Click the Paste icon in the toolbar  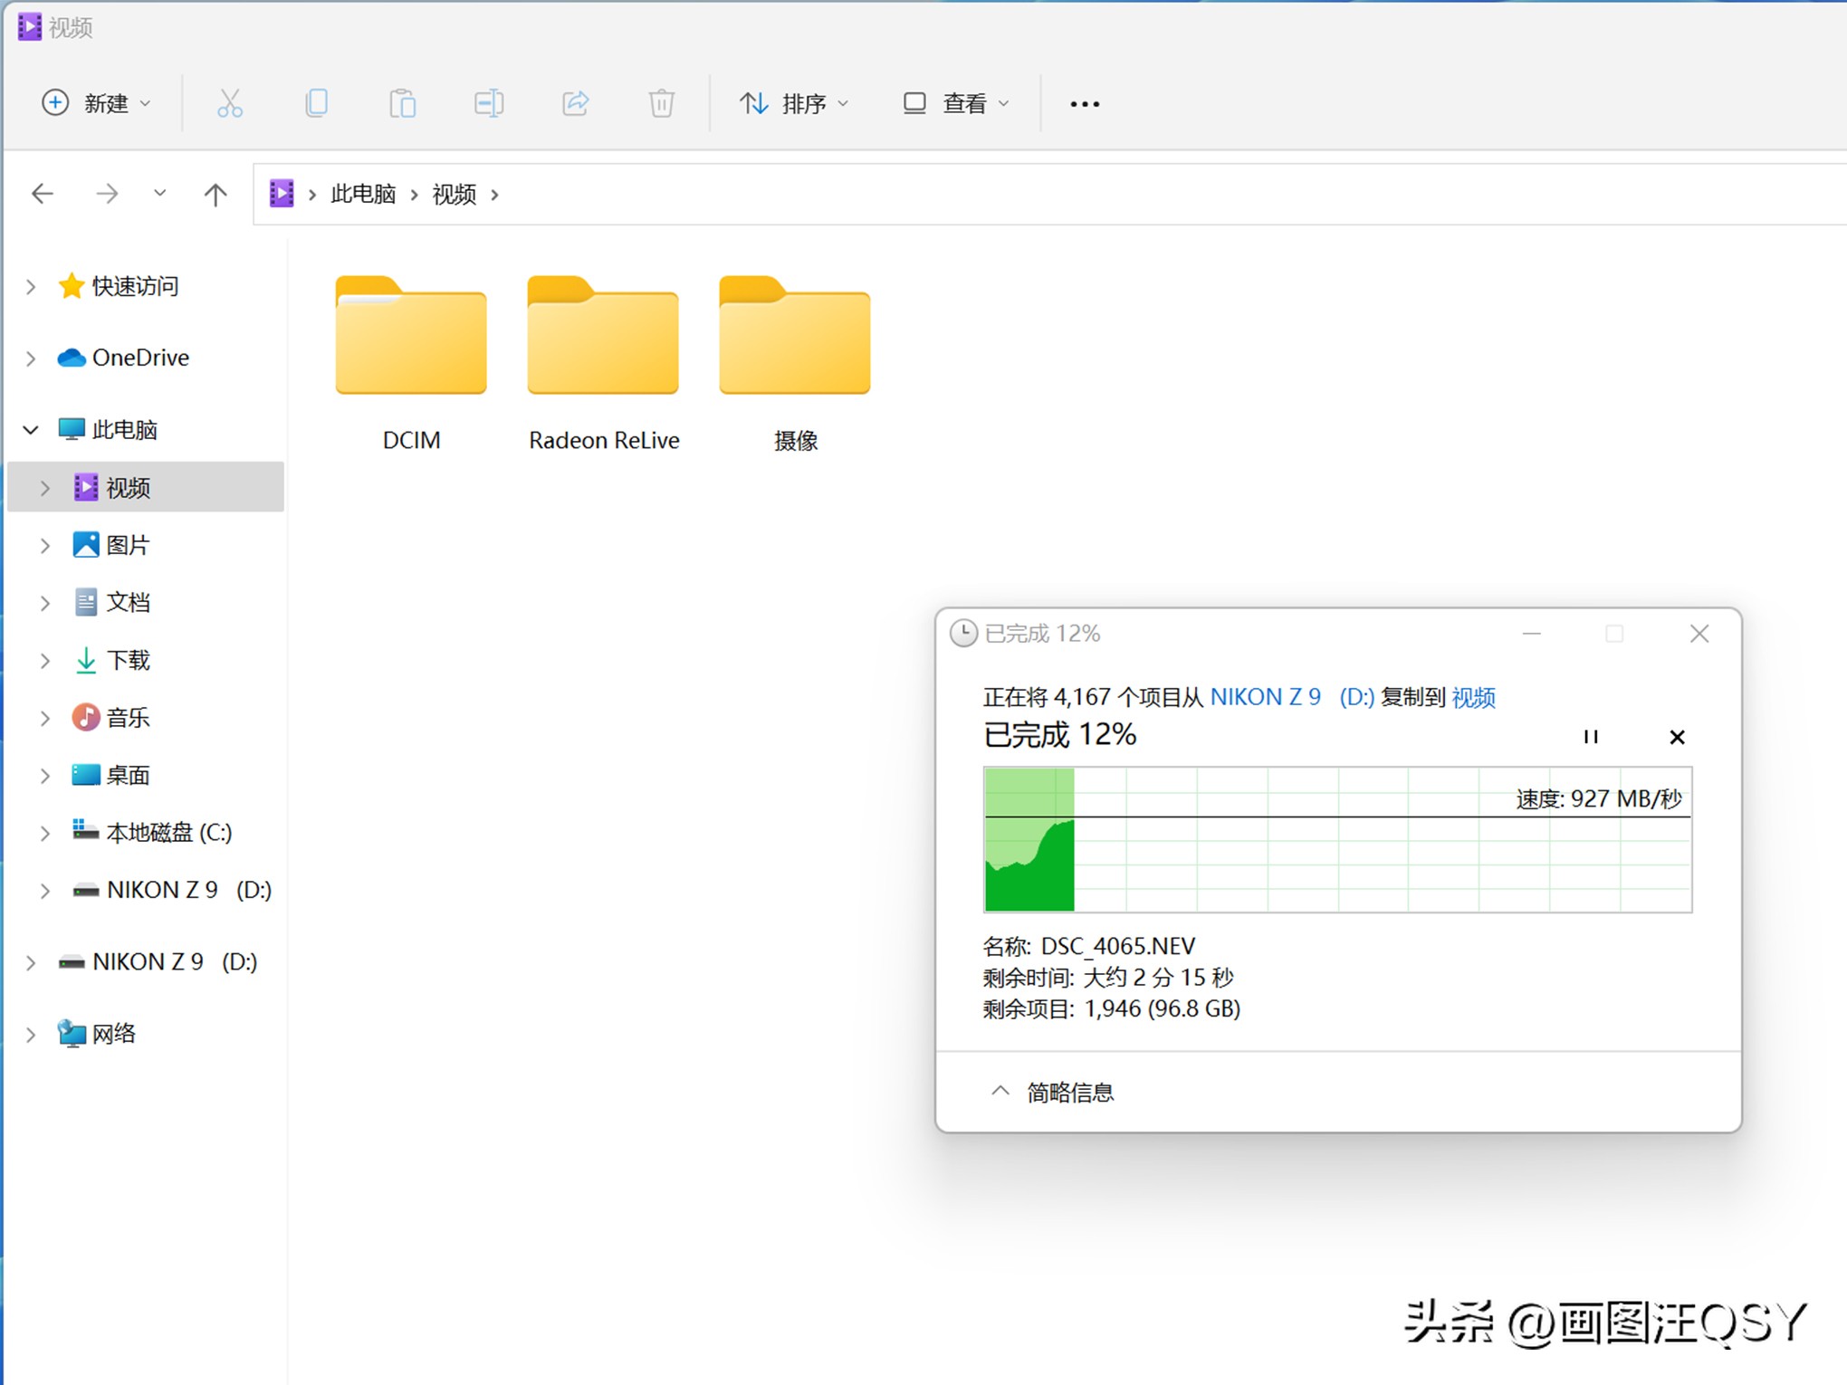[x=403, y=103]
